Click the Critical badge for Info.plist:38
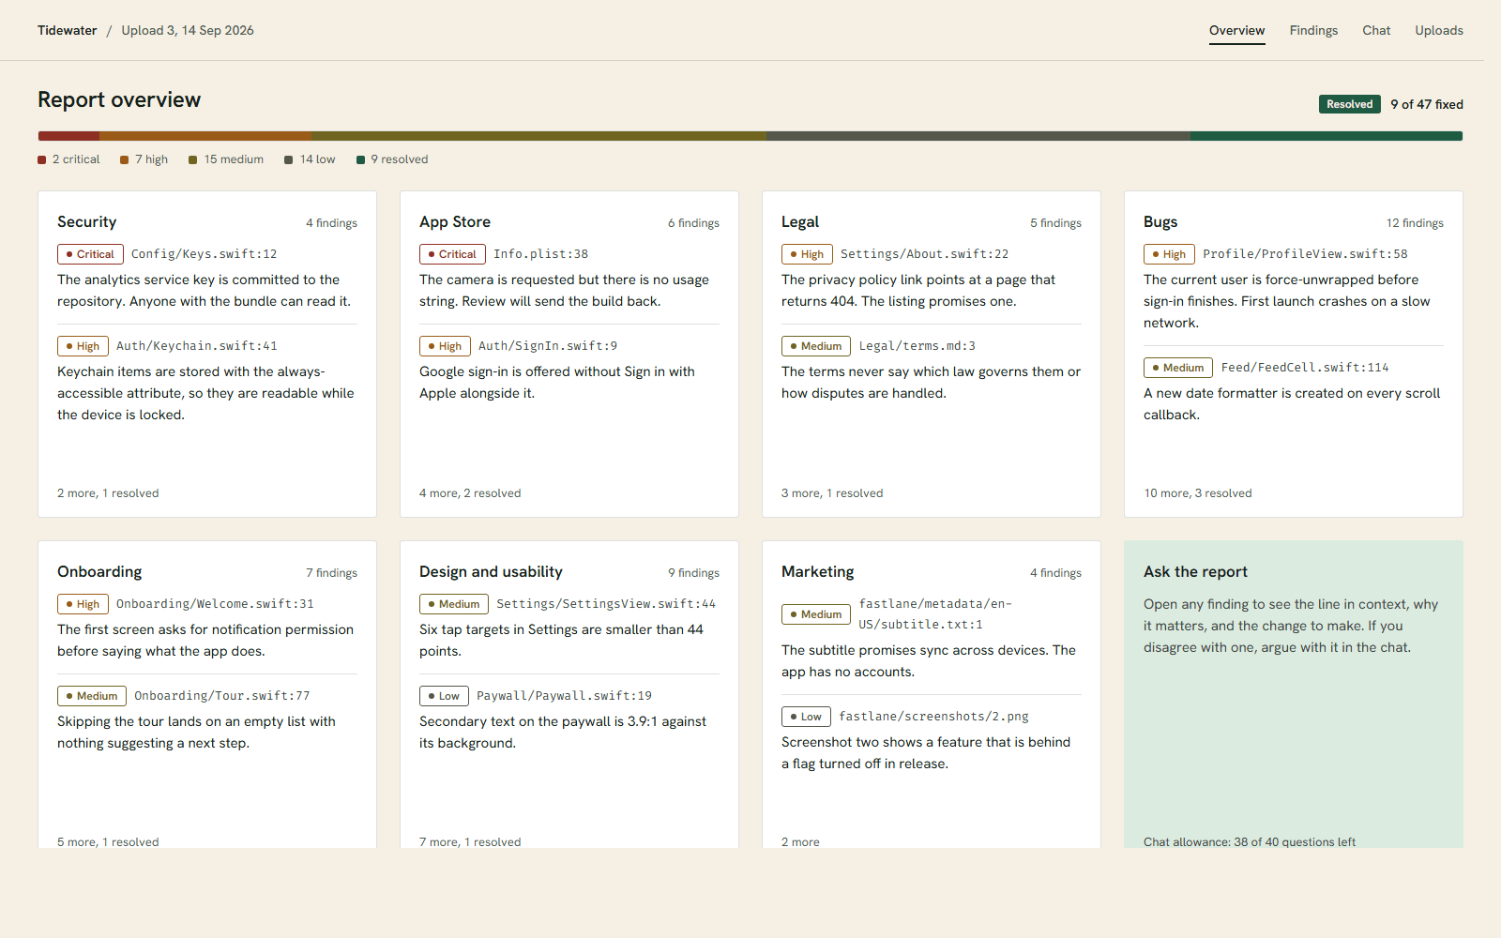Image resolution: width=1501 pixels, height=938 pixels. (452, 254)
